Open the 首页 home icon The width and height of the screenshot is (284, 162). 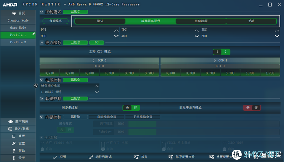14,13
